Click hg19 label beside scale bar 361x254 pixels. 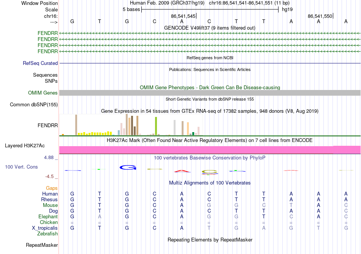pos(287,9)
